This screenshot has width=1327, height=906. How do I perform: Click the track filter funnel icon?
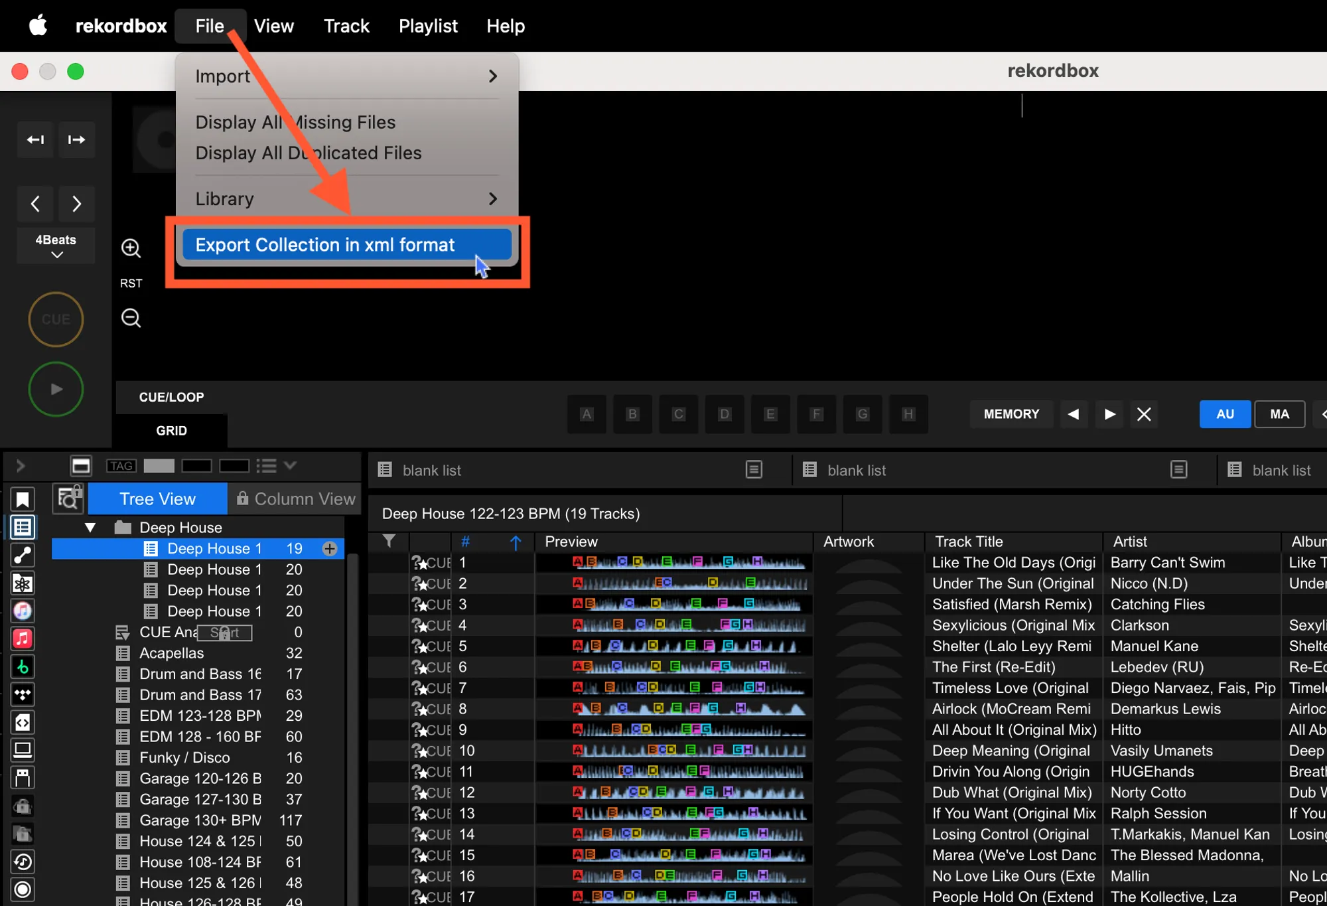coord(389,542)
